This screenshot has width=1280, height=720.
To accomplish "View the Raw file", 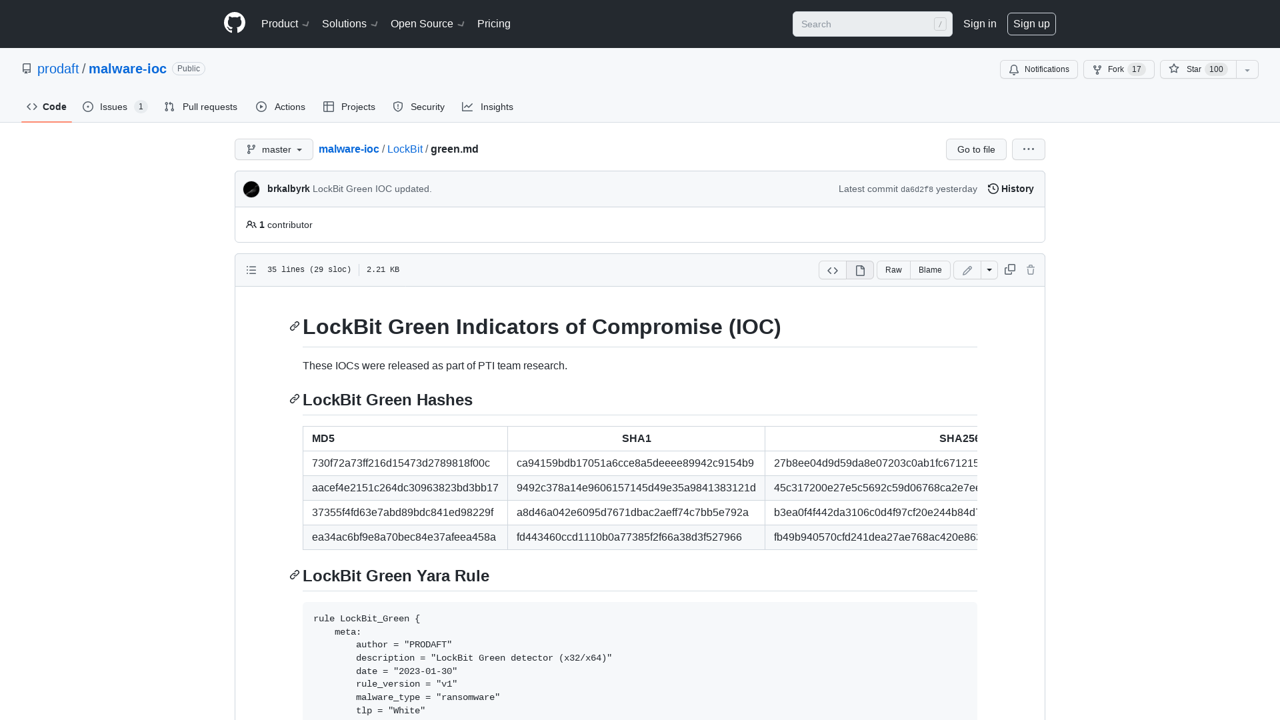I will [x=893, y=270].
